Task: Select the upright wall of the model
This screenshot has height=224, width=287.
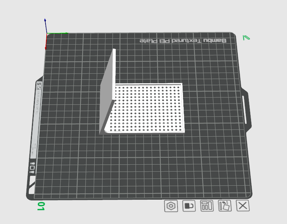Action: [x=108, y=92]
